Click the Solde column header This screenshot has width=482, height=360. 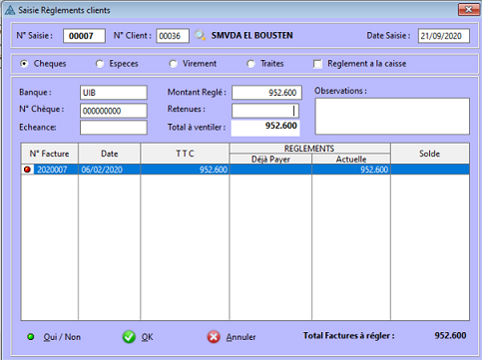tap(430, 154)
